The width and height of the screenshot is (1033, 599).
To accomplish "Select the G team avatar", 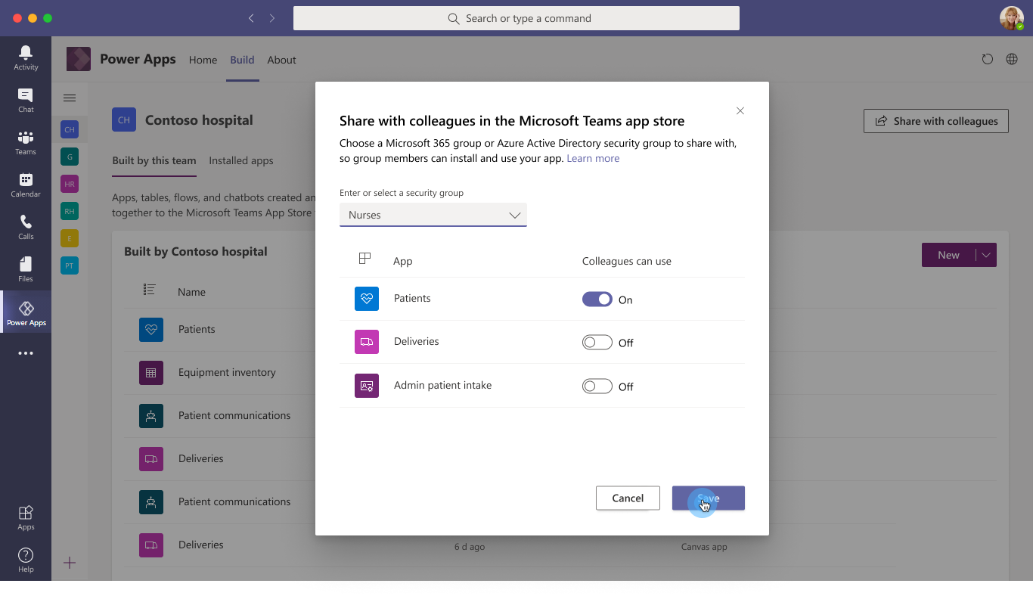I will pos(70,157).
